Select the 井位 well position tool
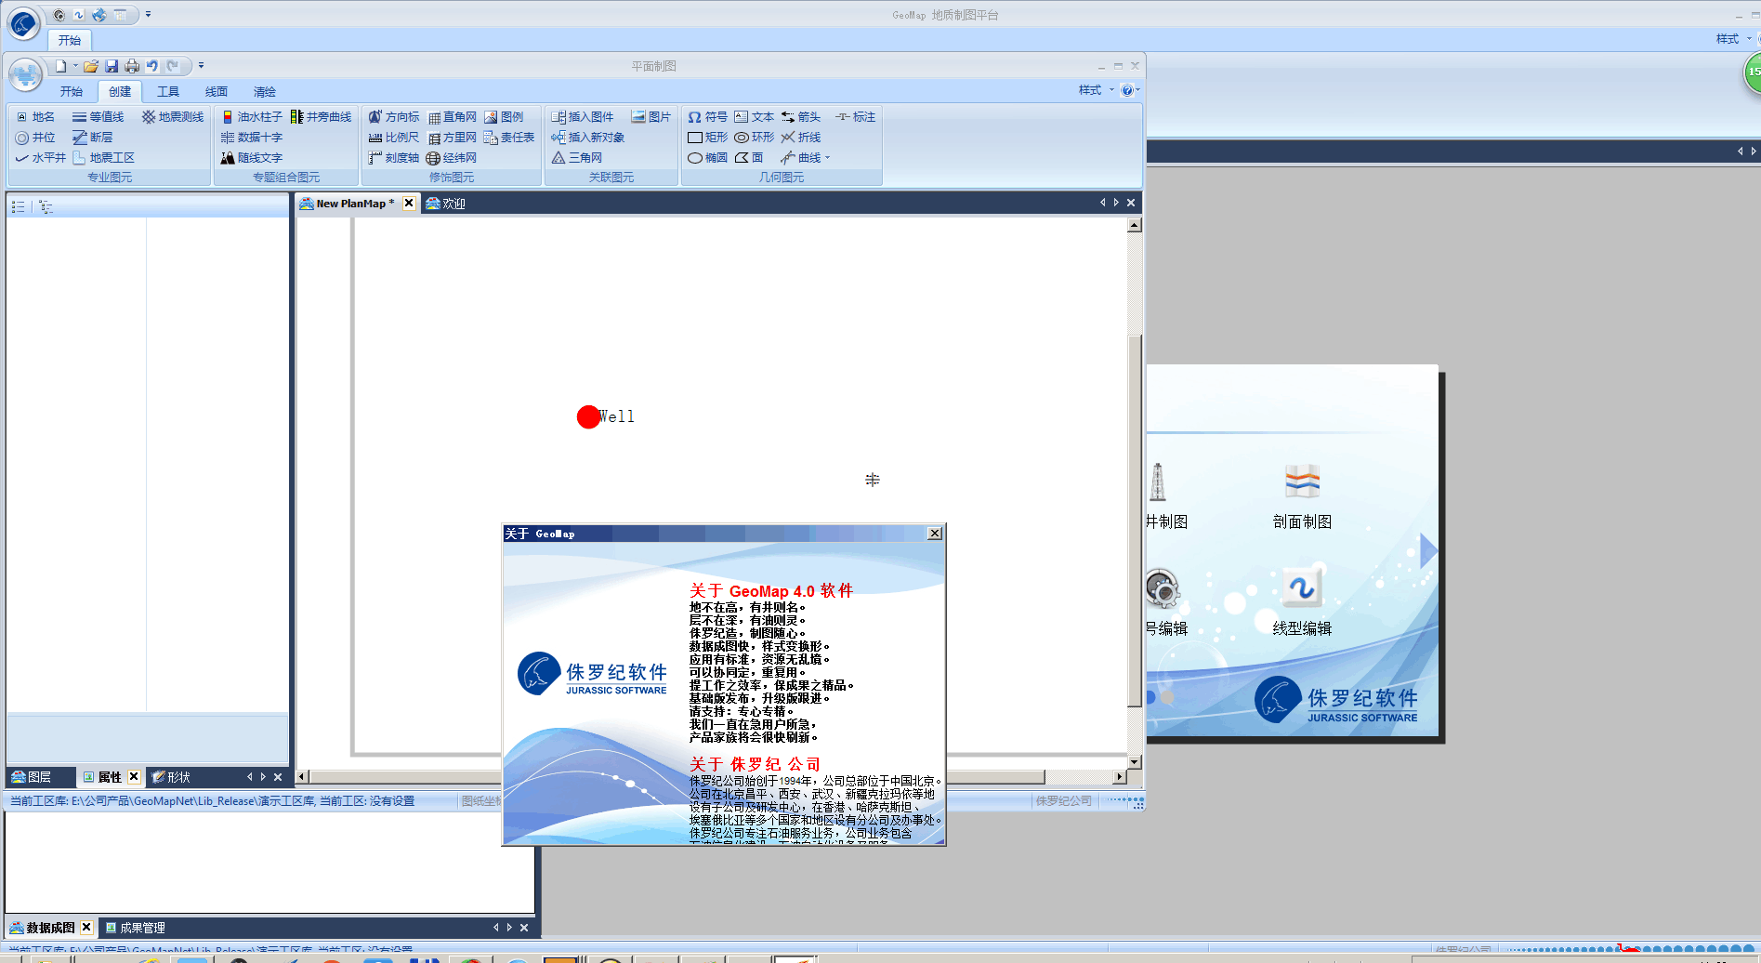The image size is (1761, 963). point(36,138)
